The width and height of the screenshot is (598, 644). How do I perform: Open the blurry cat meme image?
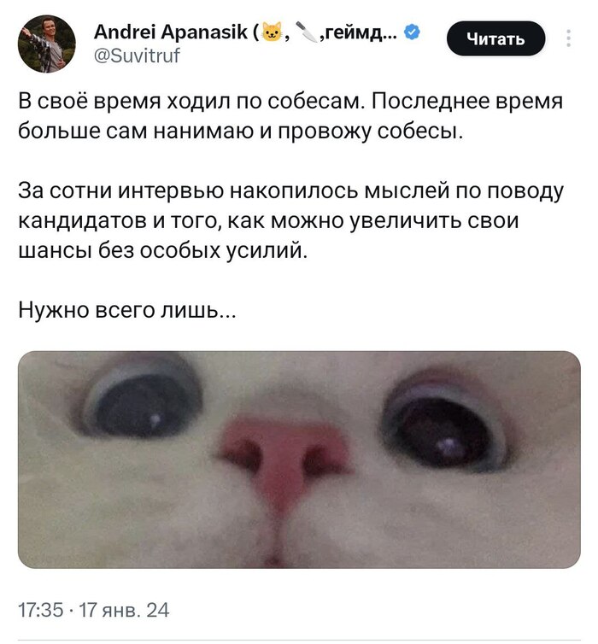299,460
